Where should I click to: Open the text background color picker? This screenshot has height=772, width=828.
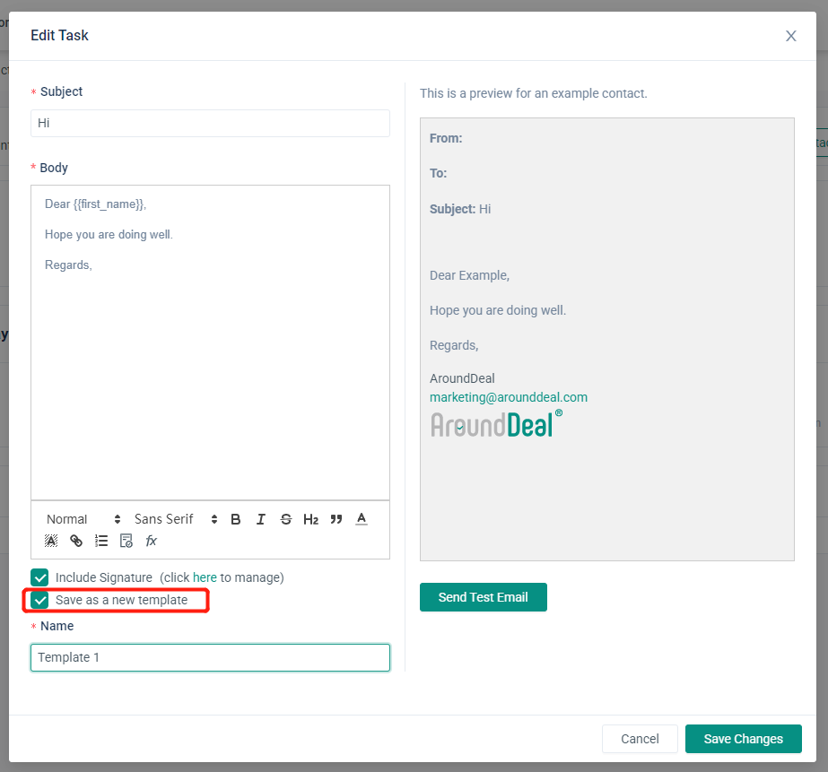tap(51, 541)
